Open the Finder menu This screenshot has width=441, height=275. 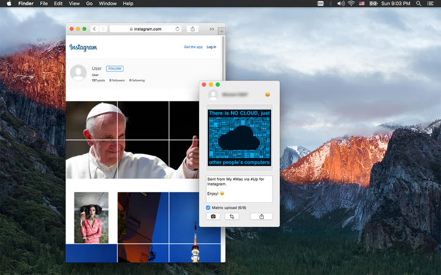coord(26,3)
